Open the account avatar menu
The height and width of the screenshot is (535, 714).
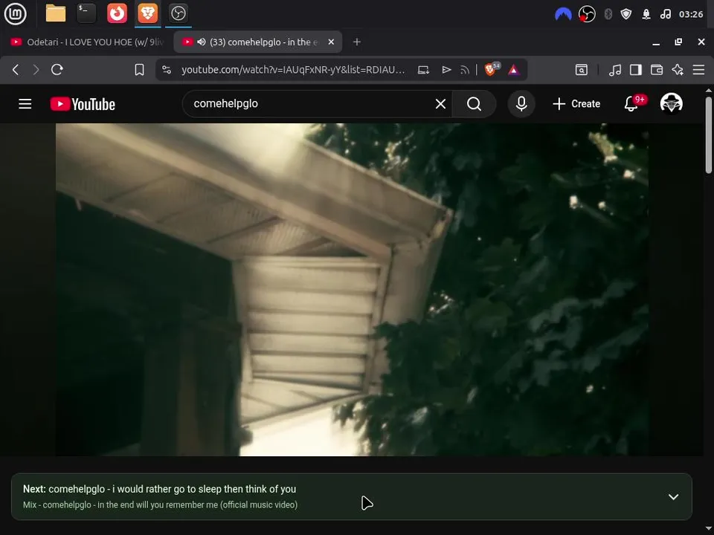(x=671, y=103)
